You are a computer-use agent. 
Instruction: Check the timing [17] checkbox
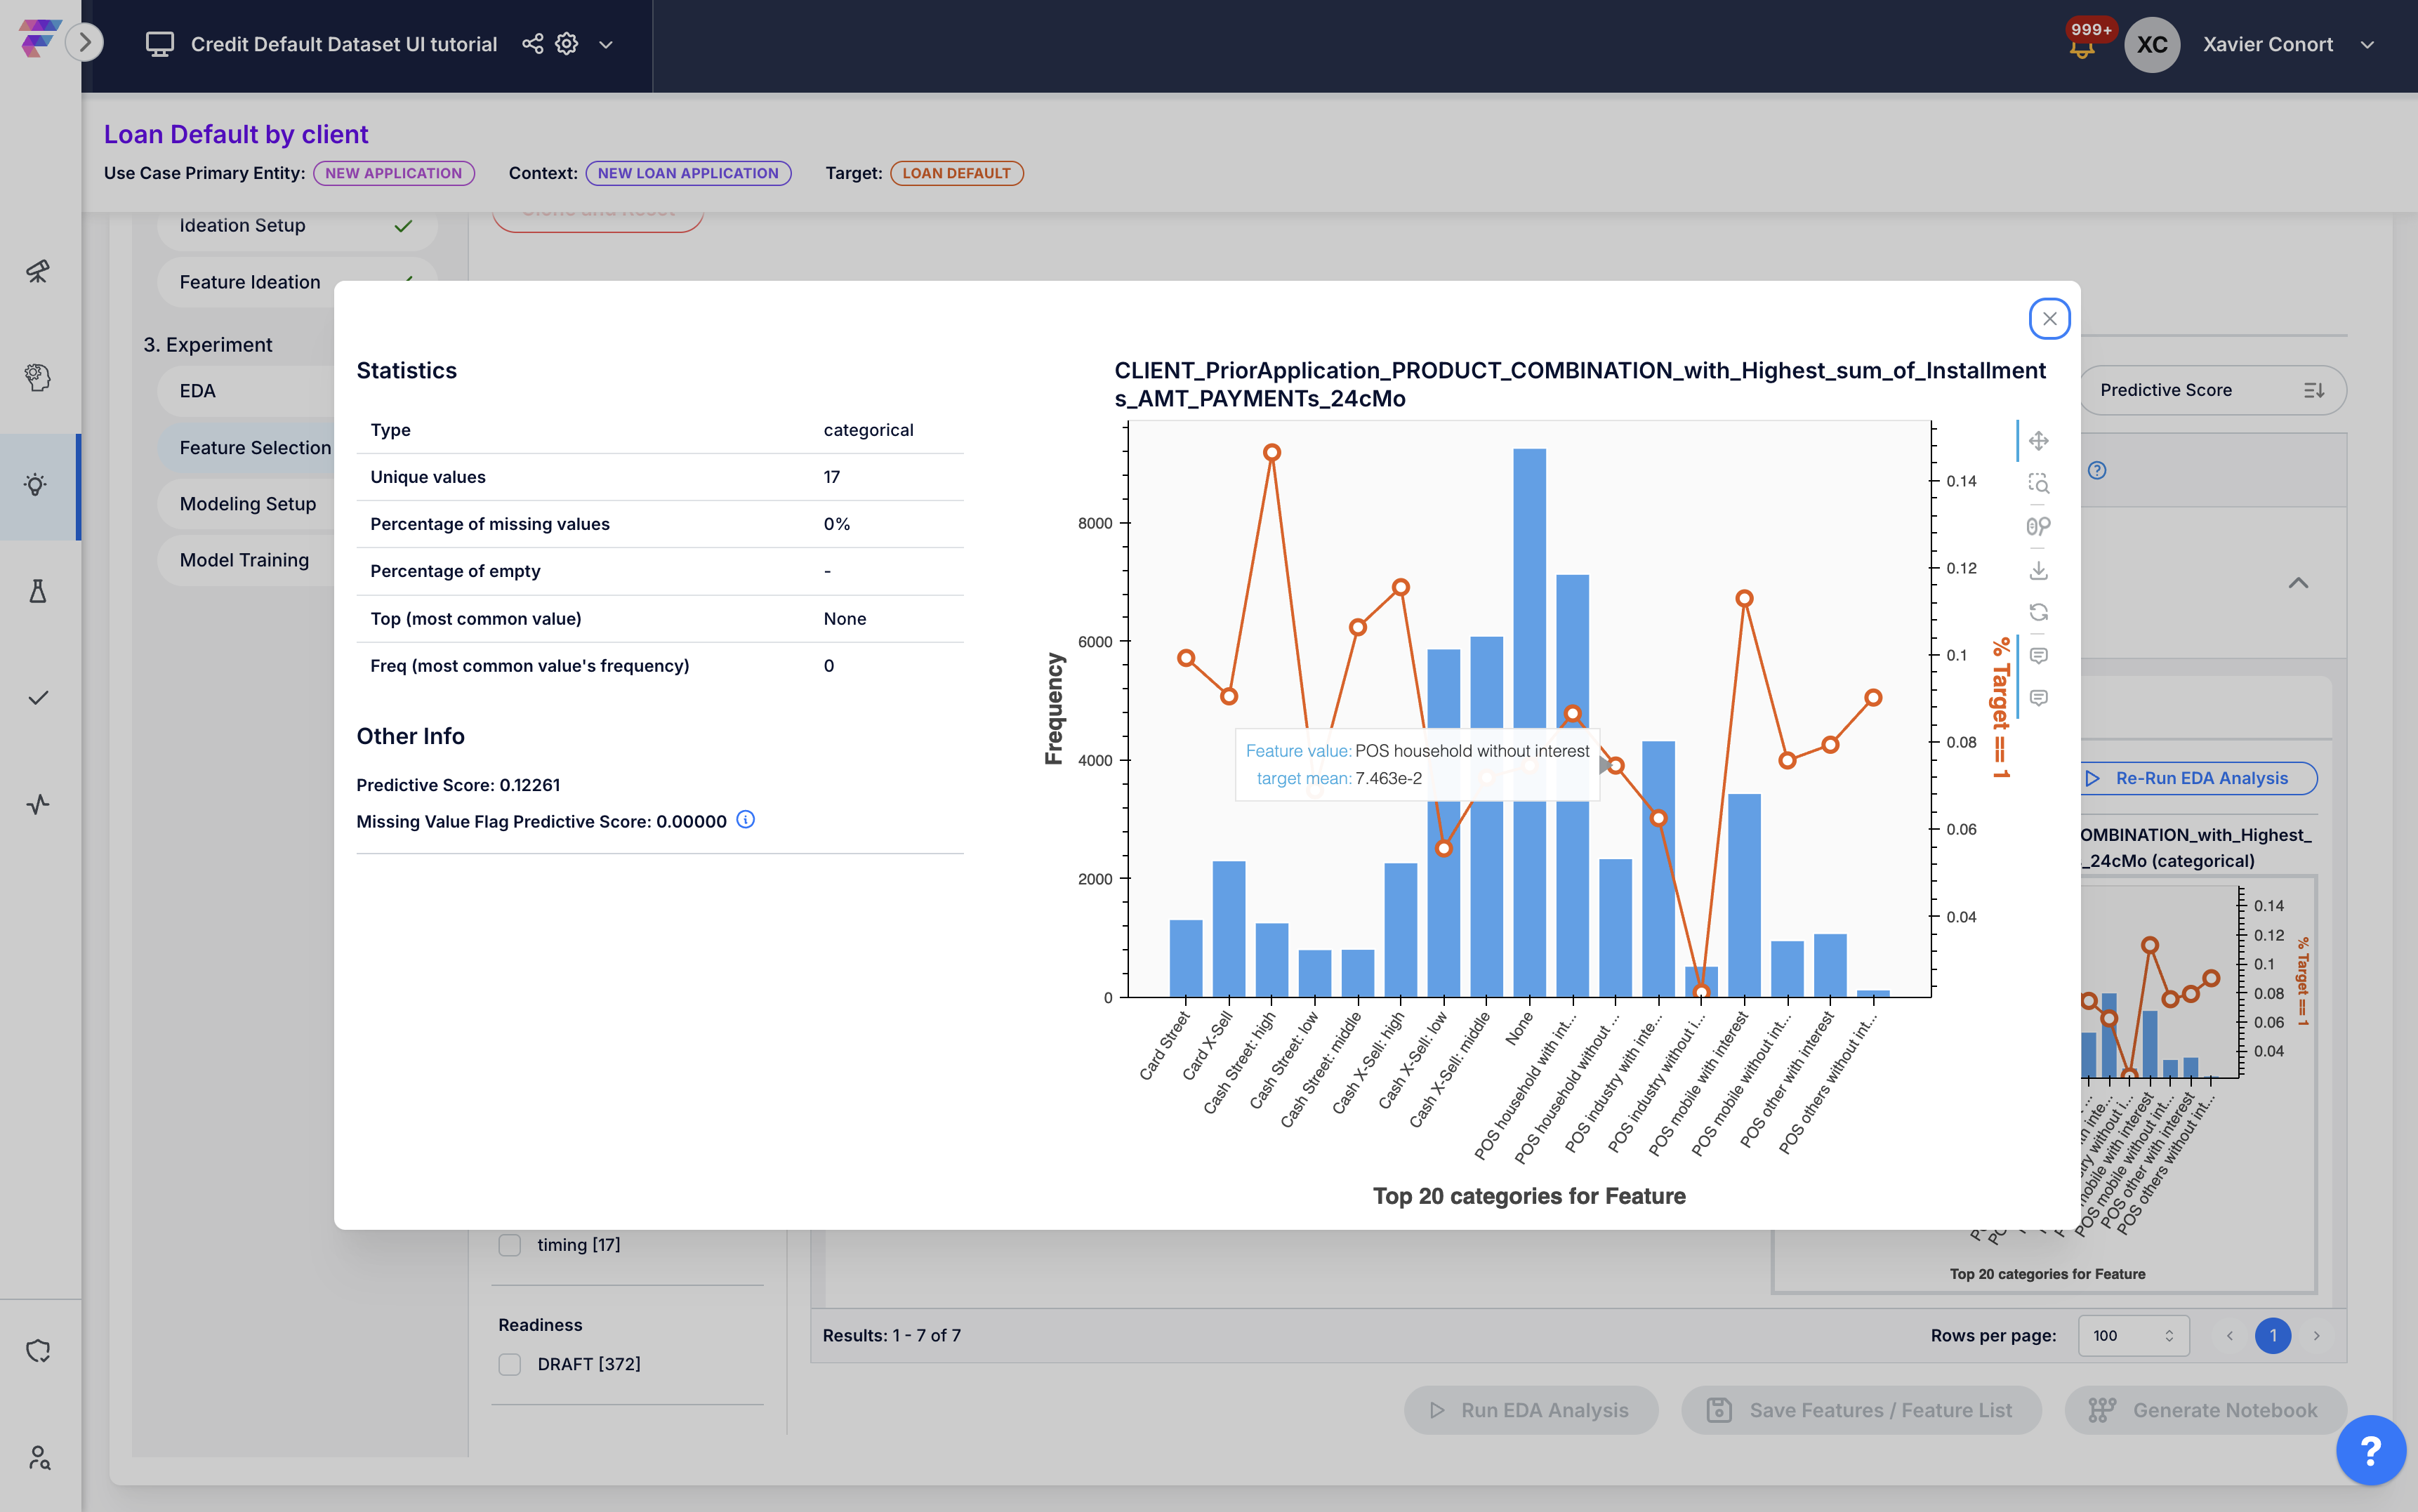click(510, 1245)
